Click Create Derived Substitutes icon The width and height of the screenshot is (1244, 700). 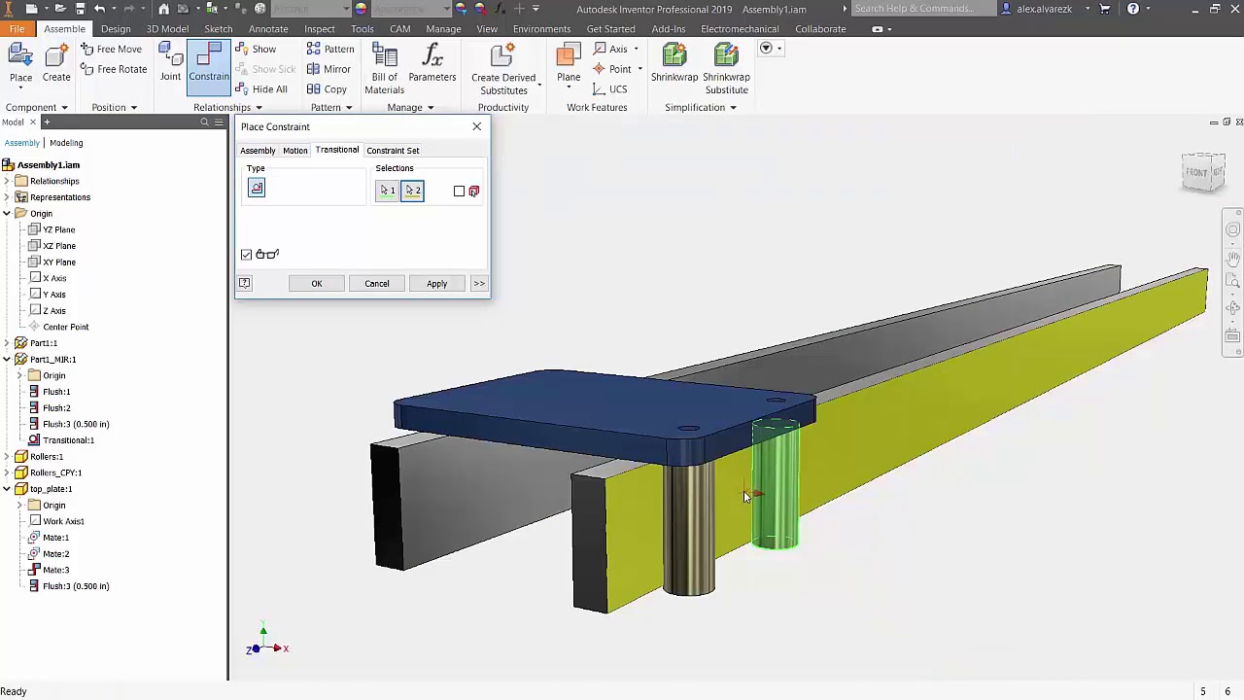pos(503,56)
